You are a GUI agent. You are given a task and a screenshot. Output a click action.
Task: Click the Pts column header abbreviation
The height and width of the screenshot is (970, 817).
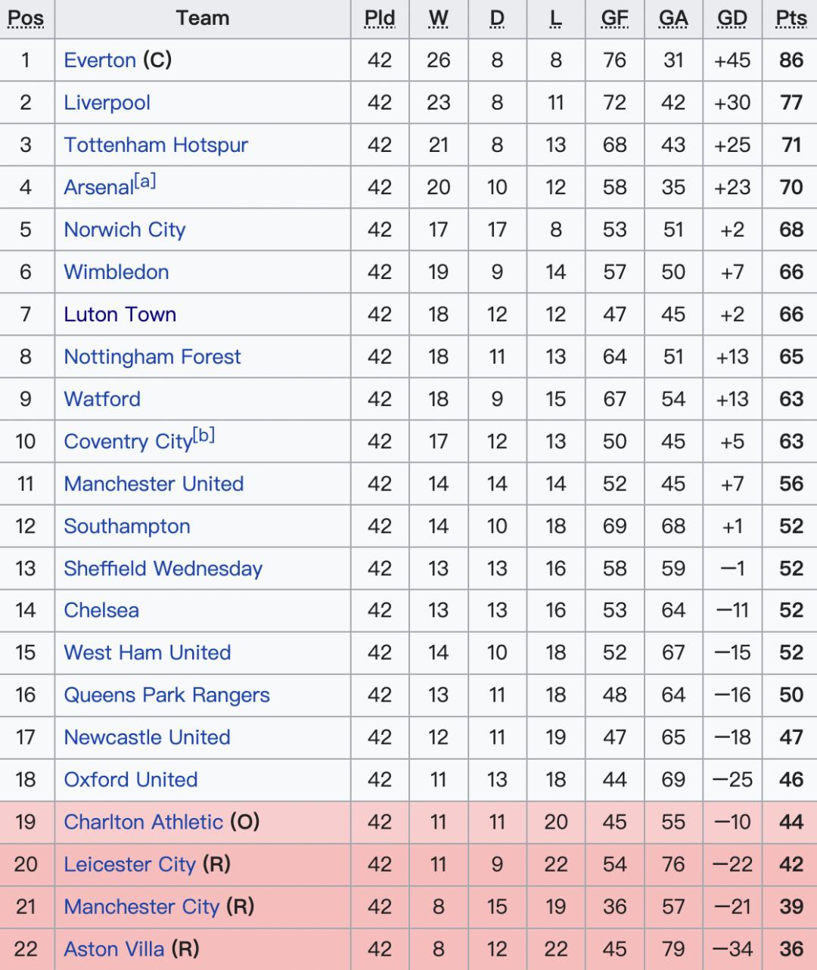pyautogui.click(x=791, y=18)
